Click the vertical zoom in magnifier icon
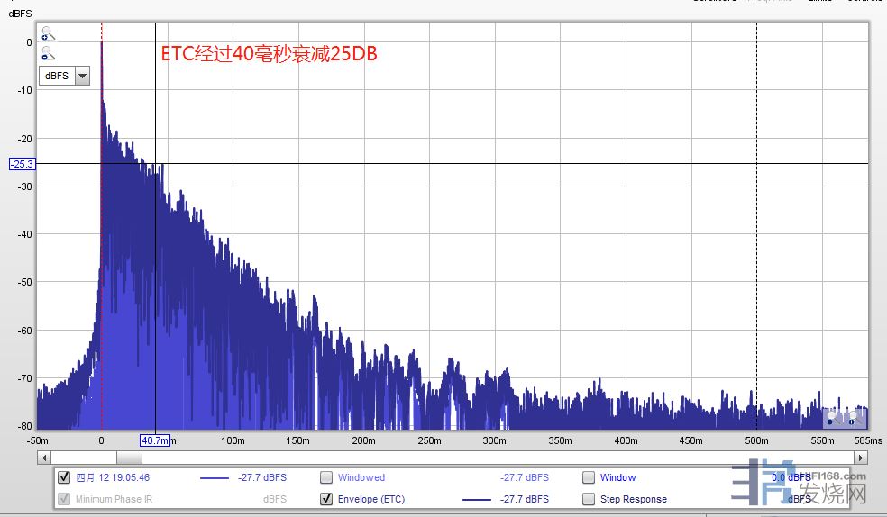 tap(48, 34)
